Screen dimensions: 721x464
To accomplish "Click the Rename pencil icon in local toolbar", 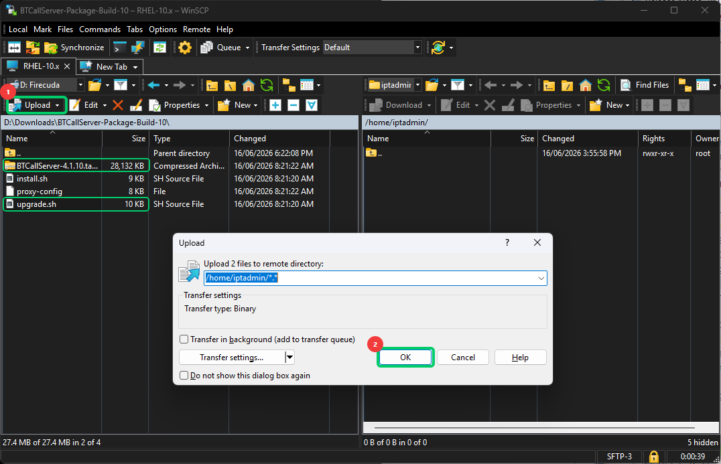I will point(136,105).
